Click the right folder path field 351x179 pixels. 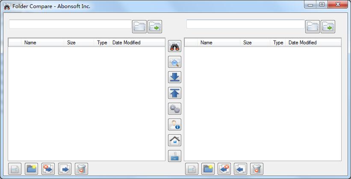click(x=245, y=24)
